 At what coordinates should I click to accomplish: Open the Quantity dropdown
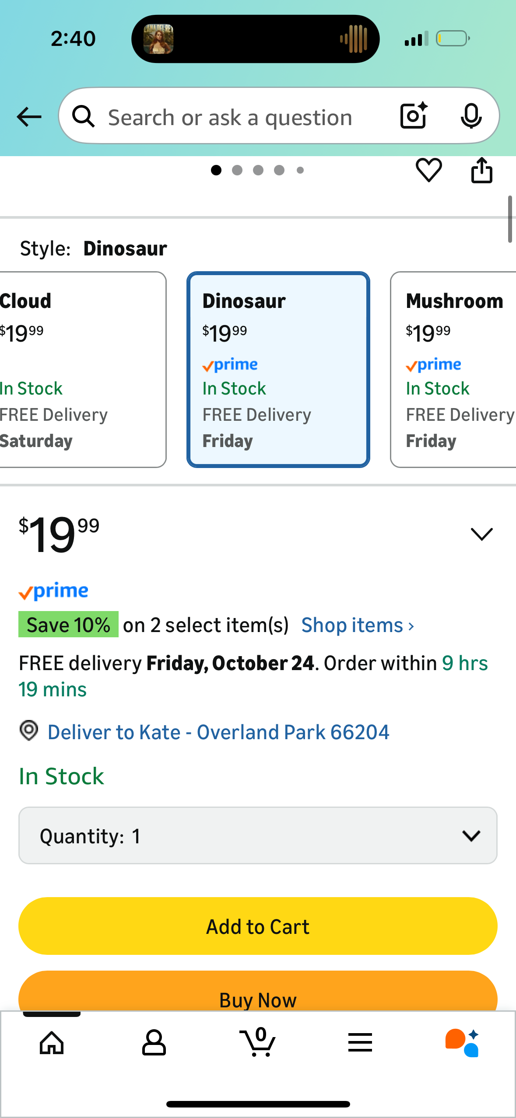point(258,835)
